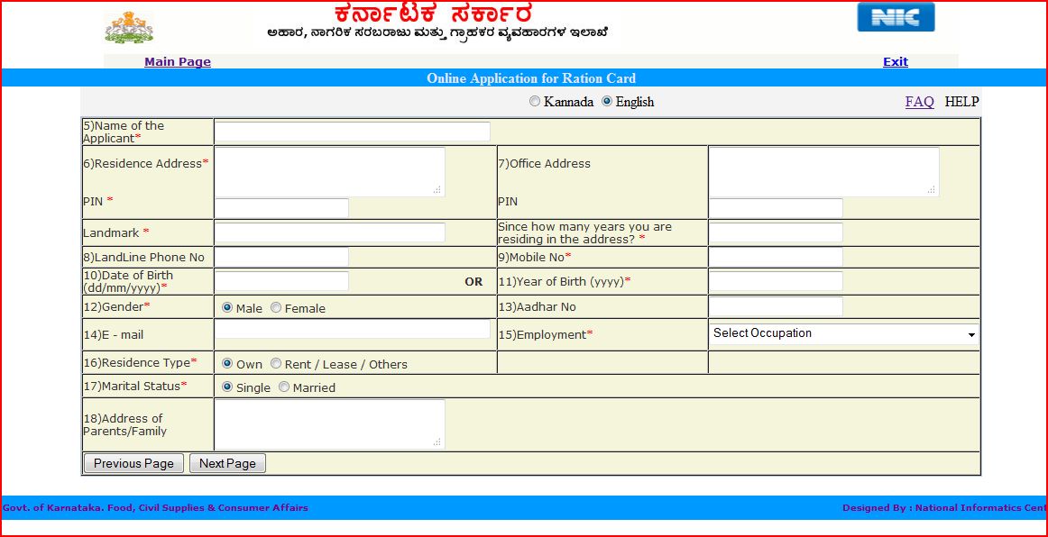Click the Previous Page button
This screenshot has width=1048, height=537.
click(x=133, y=462)
